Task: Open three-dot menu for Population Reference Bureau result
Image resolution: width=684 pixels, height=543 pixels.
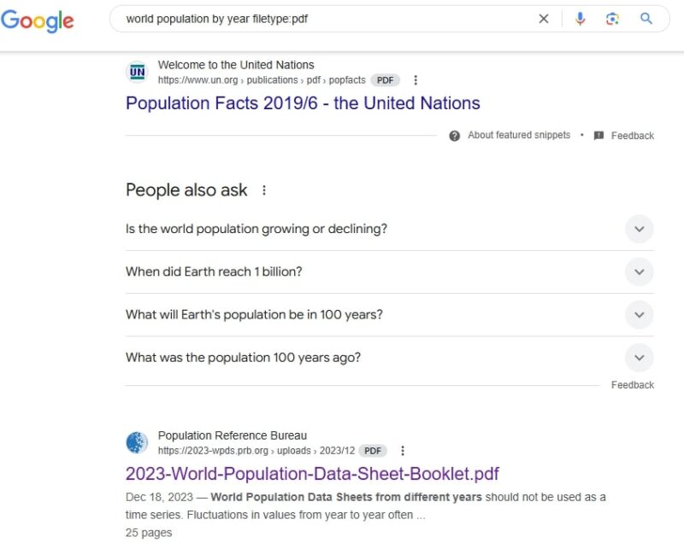Action: coord(403,451)
